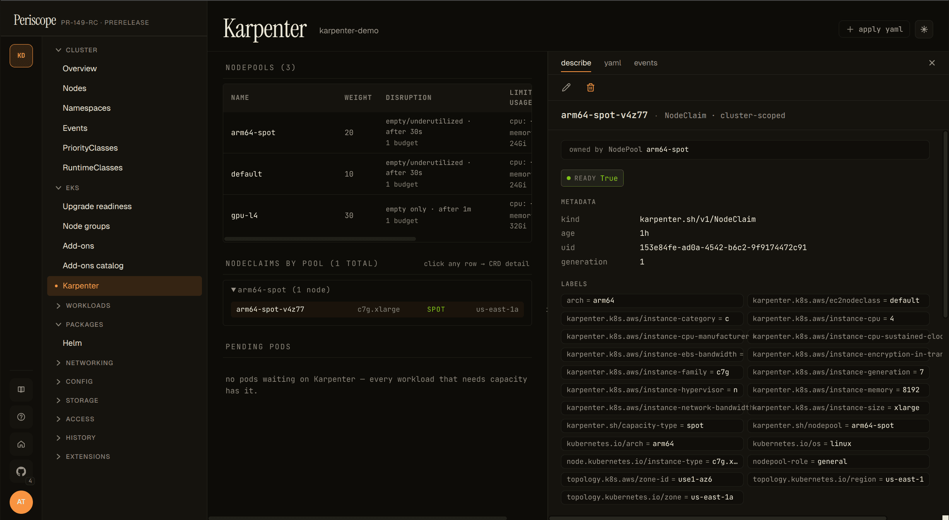Click the READY True status badge

tap(592, 178)
